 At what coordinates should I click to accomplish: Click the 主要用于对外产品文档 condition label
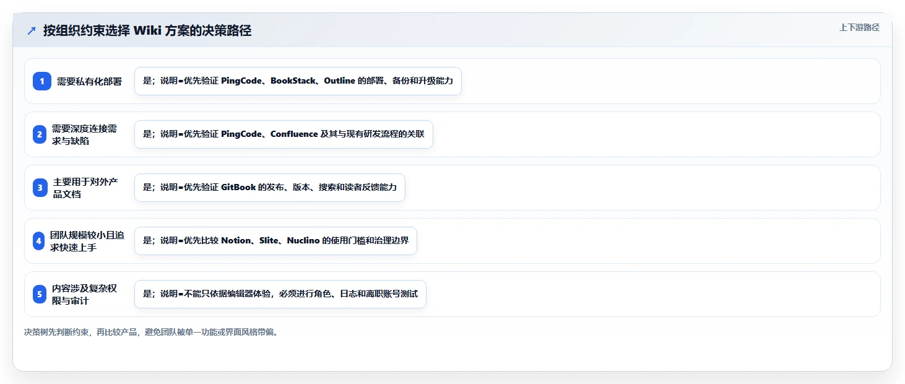point(85,188)
